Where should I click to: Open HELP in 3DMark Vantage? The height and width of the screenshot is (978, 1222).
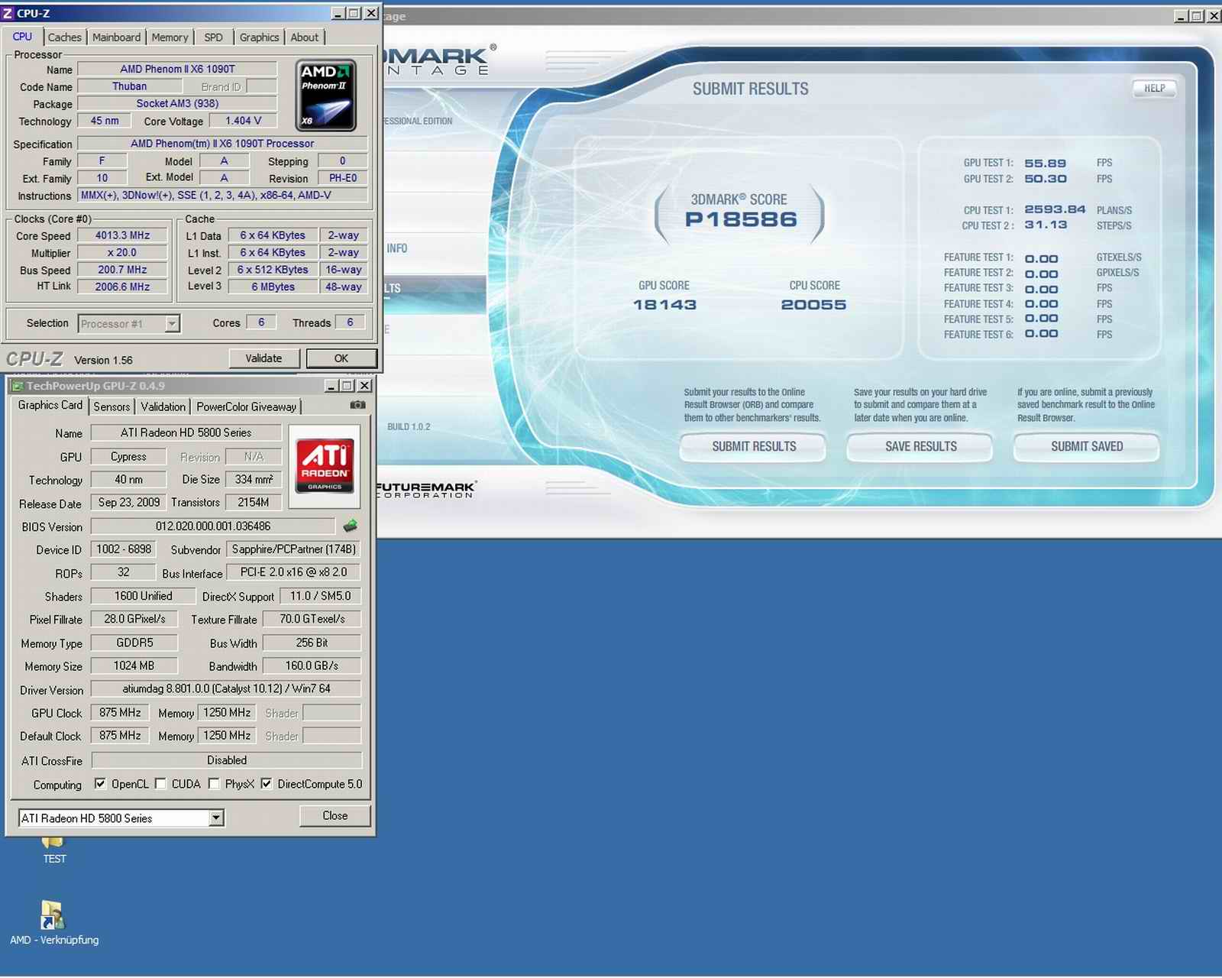pyautogui.click(x=1154, y=89)
